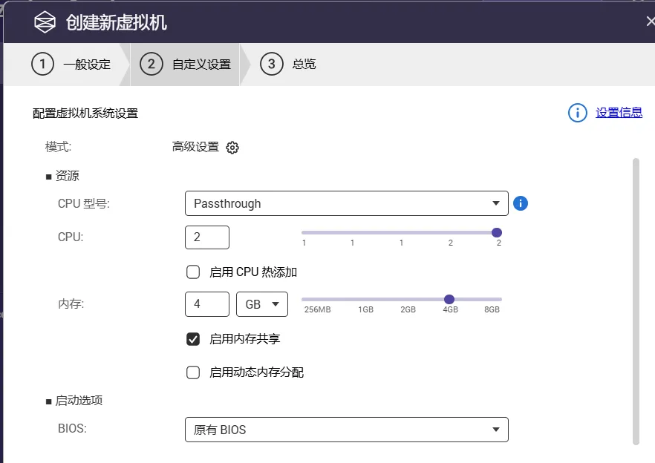Click the memory slider handle at 4GB
The image size is (655, 463).
pos(449,299)
